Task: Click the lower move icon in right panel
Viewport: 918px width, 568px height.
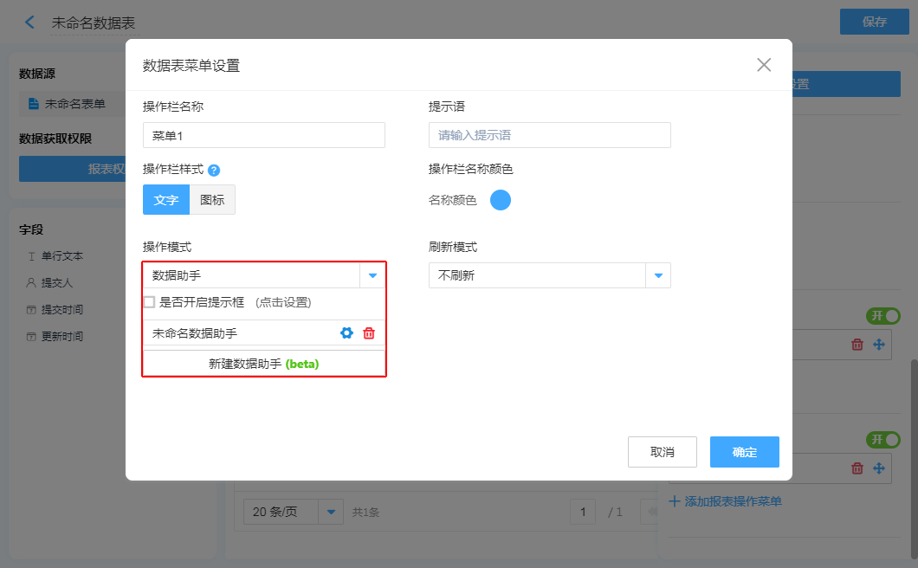Action: (878, 468)
